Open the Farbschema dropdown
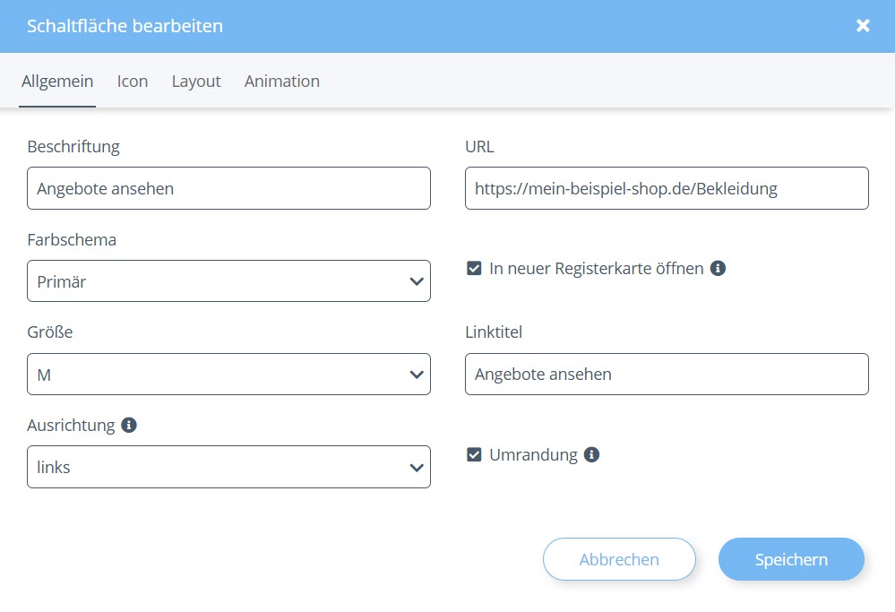The height and width of the screenshot is (612, 895). coord(228,281)
